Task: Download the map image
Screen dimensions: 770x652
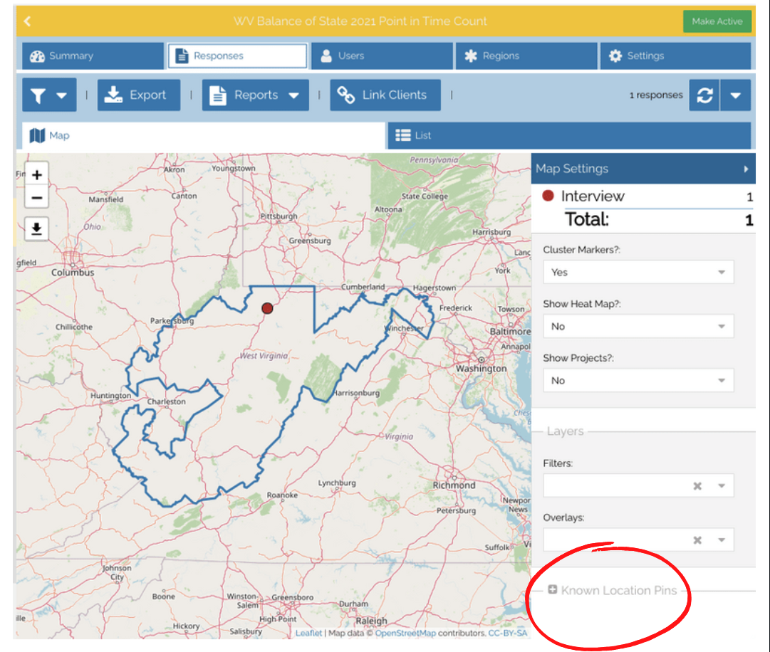Action: (x=37, y=229)
